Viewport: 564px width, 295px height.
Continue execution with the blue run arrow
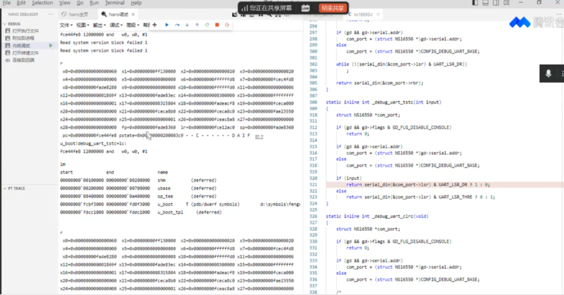167,25
